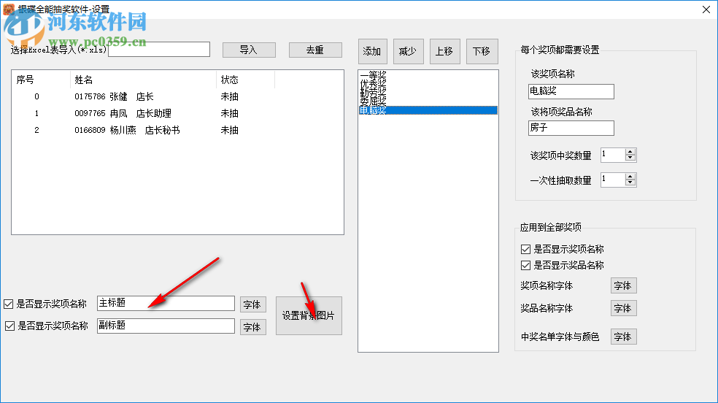This screenshot has width=718, height=403.
Task: Click the 主标题 text field
Action: pos(166,303)
